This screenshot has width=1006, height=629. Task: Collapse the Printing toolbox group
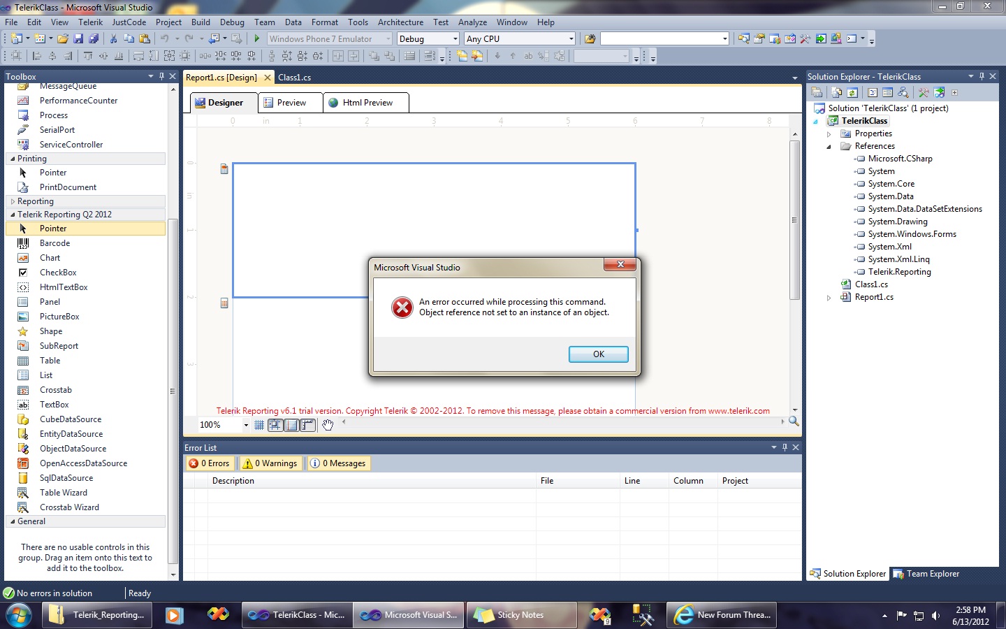pos(13,159)
